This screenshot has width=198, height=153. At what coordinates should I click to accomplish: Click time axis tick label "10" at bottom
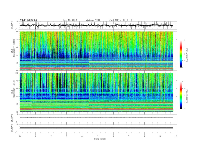click(176, 136)
